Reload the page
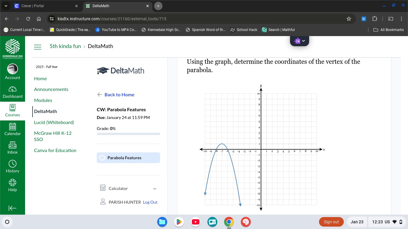This screenshot has width=408, height=229. (x=28, y=19)
